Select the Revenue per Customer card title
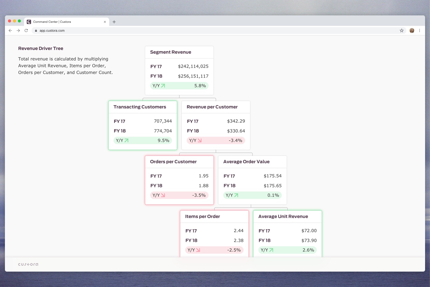This screenshot has height=287, width=430. tap(212, 107)
